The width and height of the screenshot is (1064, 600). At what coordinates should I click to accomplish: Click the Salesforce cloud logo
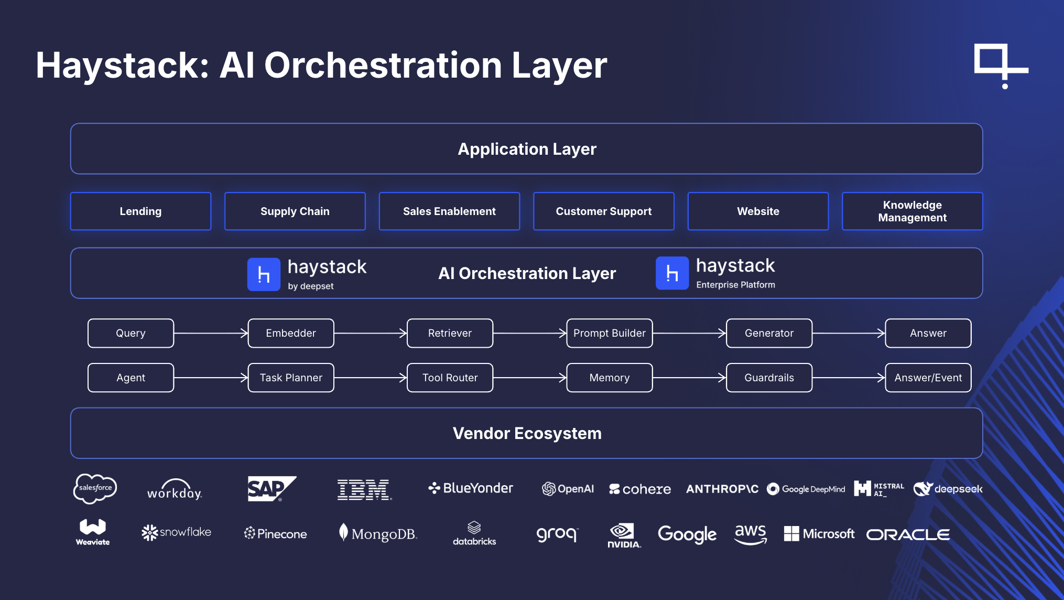click(x=95, y=488)
